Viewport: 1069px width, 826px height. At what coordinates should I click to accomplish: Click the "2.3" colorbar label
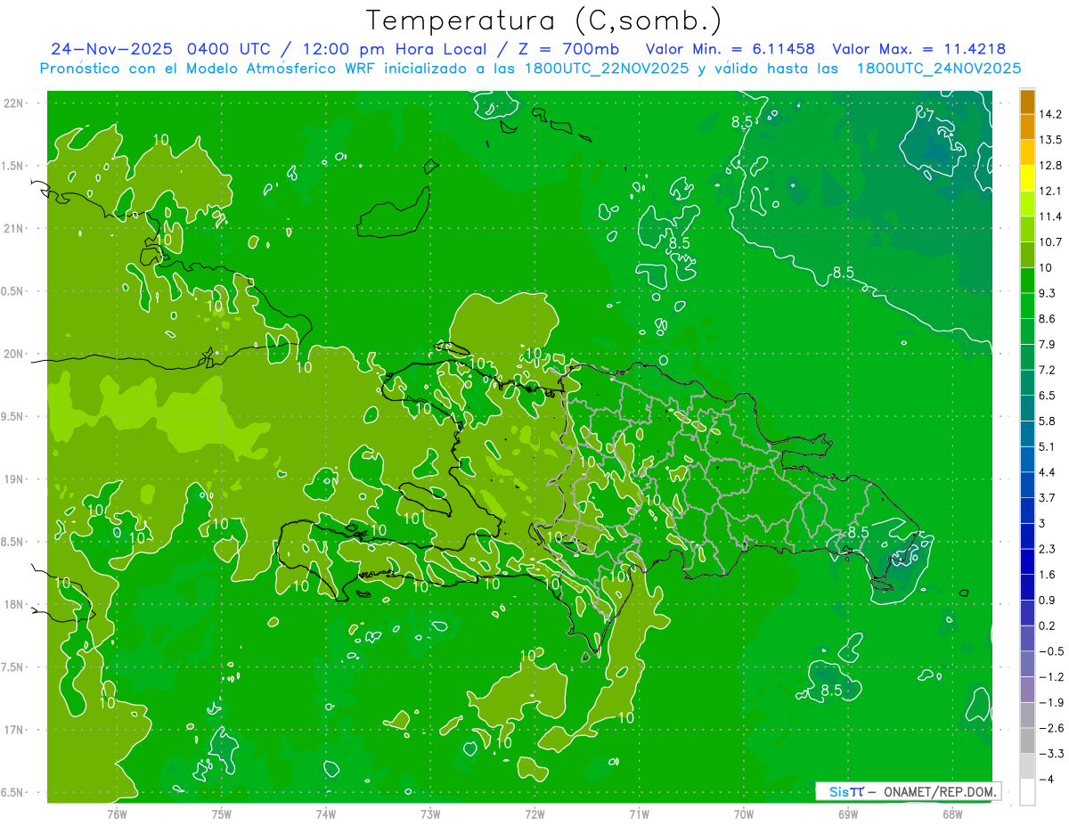click(x=1048, y=549)
